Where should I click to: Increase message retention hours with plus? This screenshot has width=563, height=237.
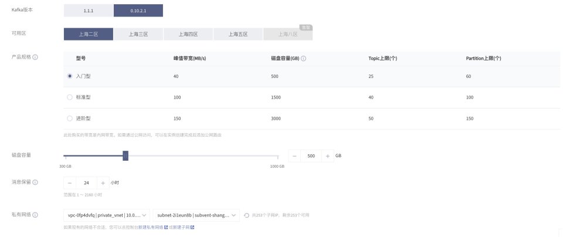pos(103,182)
